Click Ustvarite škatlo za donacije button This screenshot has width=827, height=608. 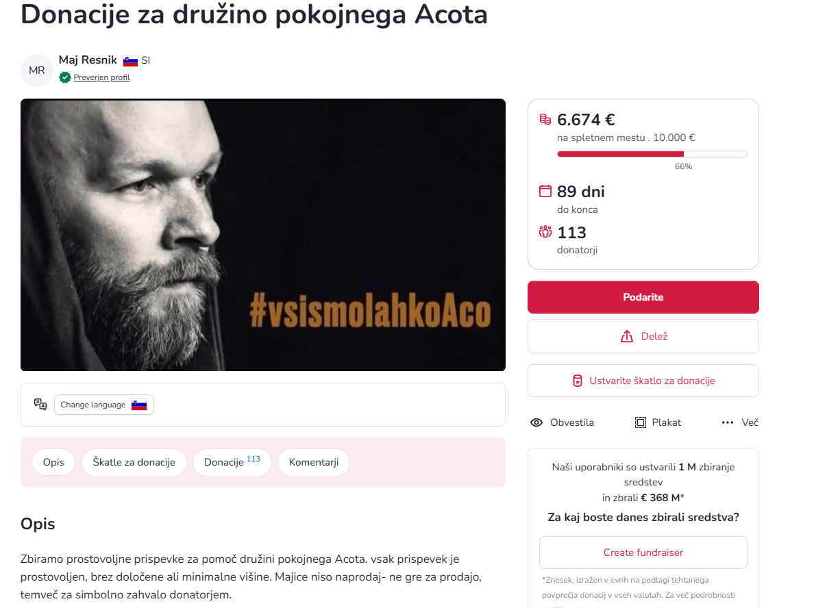643,381
